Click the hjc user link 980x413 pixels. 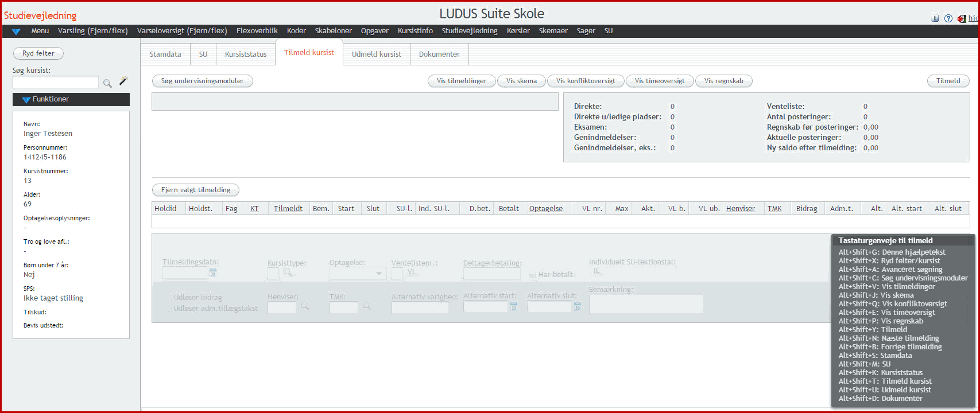click(x=974, y=18)
